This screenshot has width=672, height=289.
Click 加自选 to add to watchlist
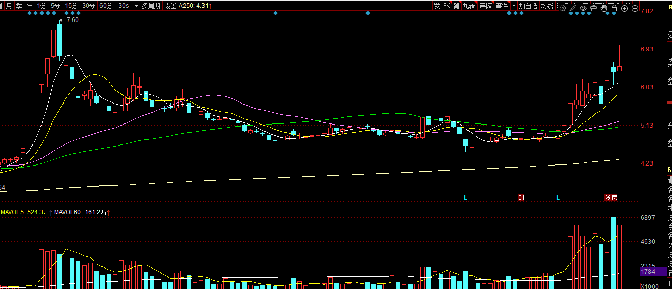pyautogui.click(x=528, y=6)
